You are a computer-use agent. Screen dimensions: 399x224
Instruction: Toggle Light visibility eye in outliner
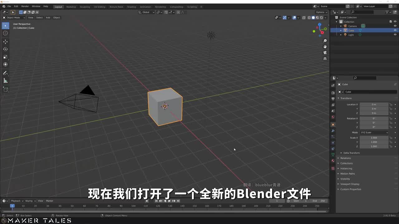tap(395, 35)
